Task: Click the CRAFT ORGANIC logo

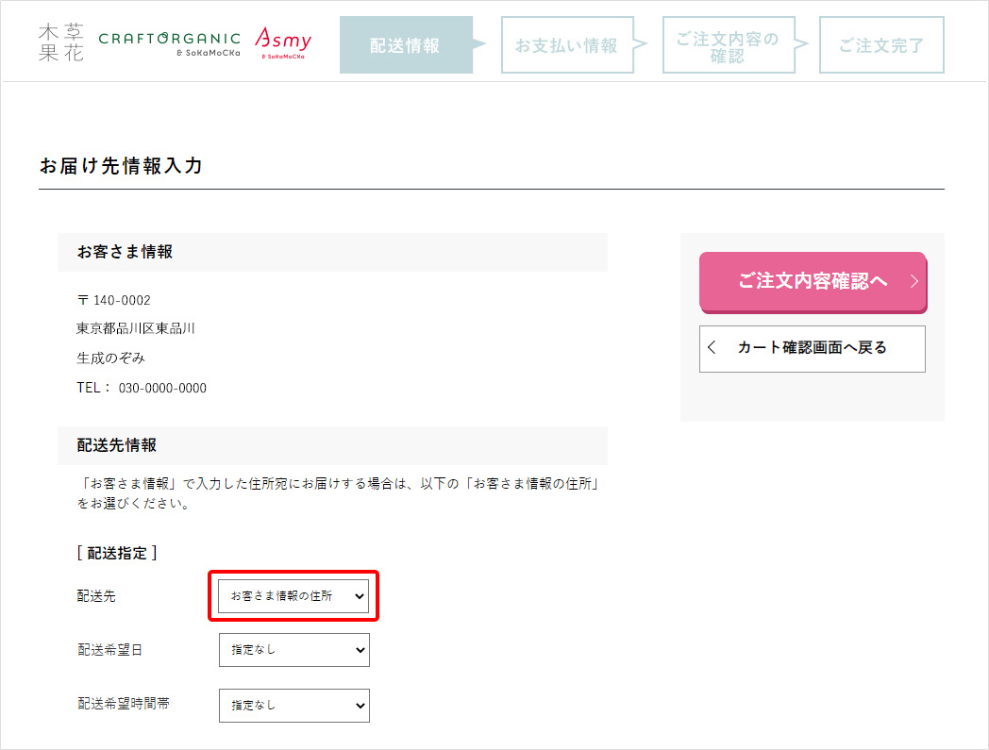Action: coord(170,43)
